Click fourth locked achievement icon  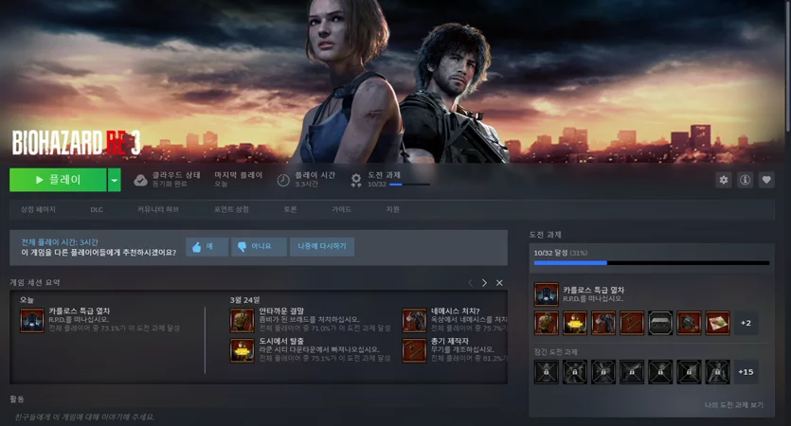(x=632, y=372)
